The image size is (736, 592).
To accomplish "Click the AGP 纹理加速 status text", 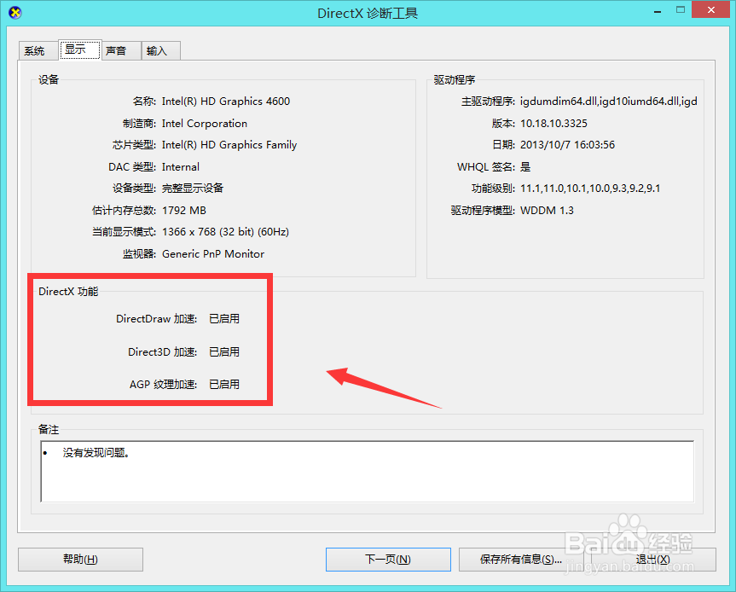I will pos(223,384).
